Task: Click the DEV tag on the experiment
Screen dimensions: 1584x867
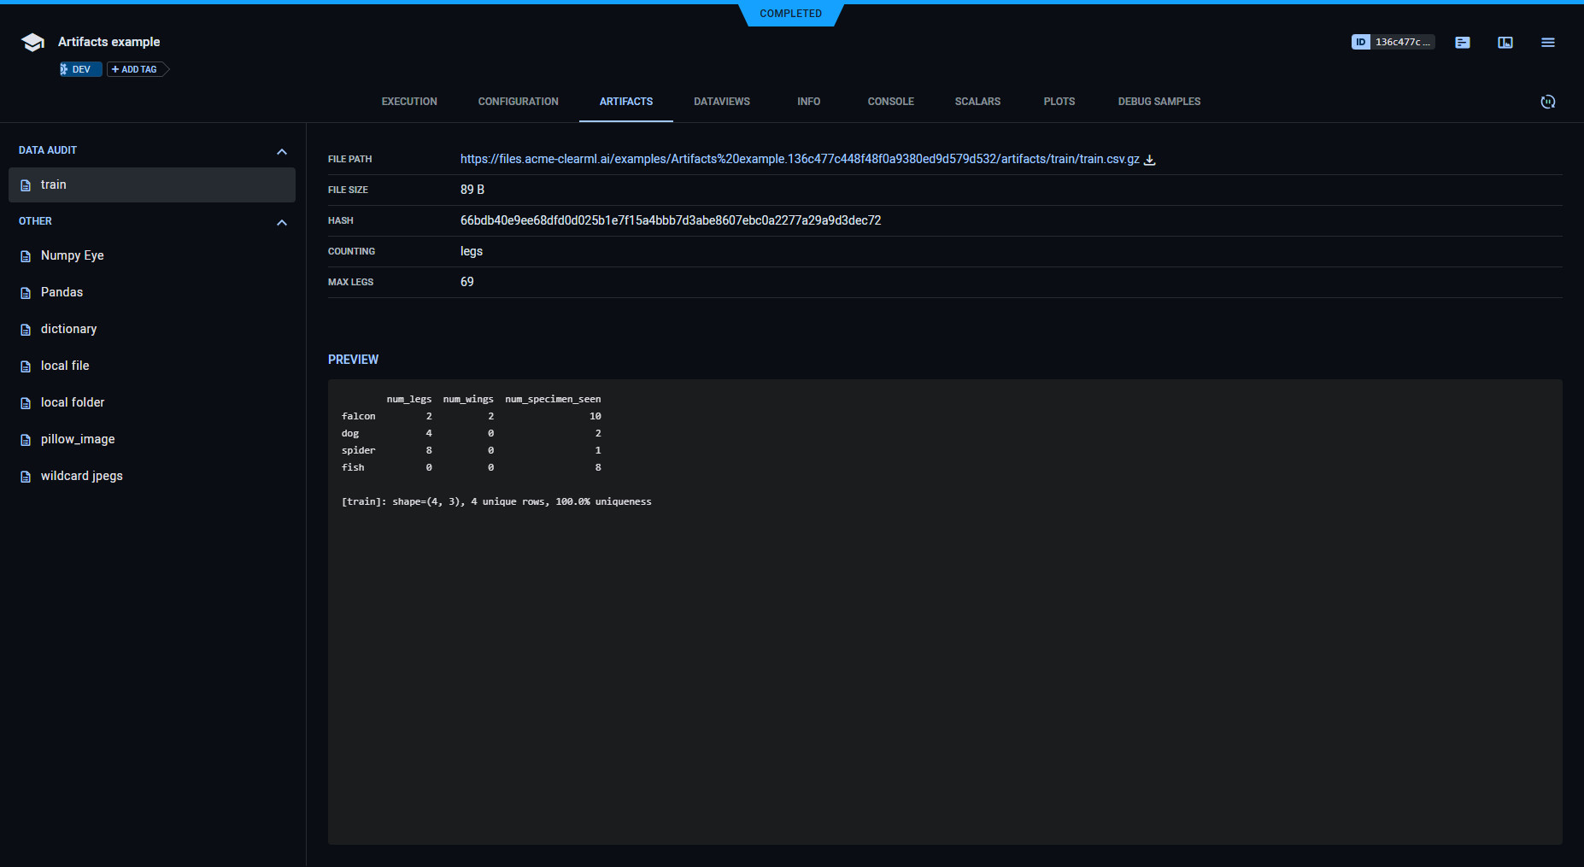Action: (x=83, y=69)
